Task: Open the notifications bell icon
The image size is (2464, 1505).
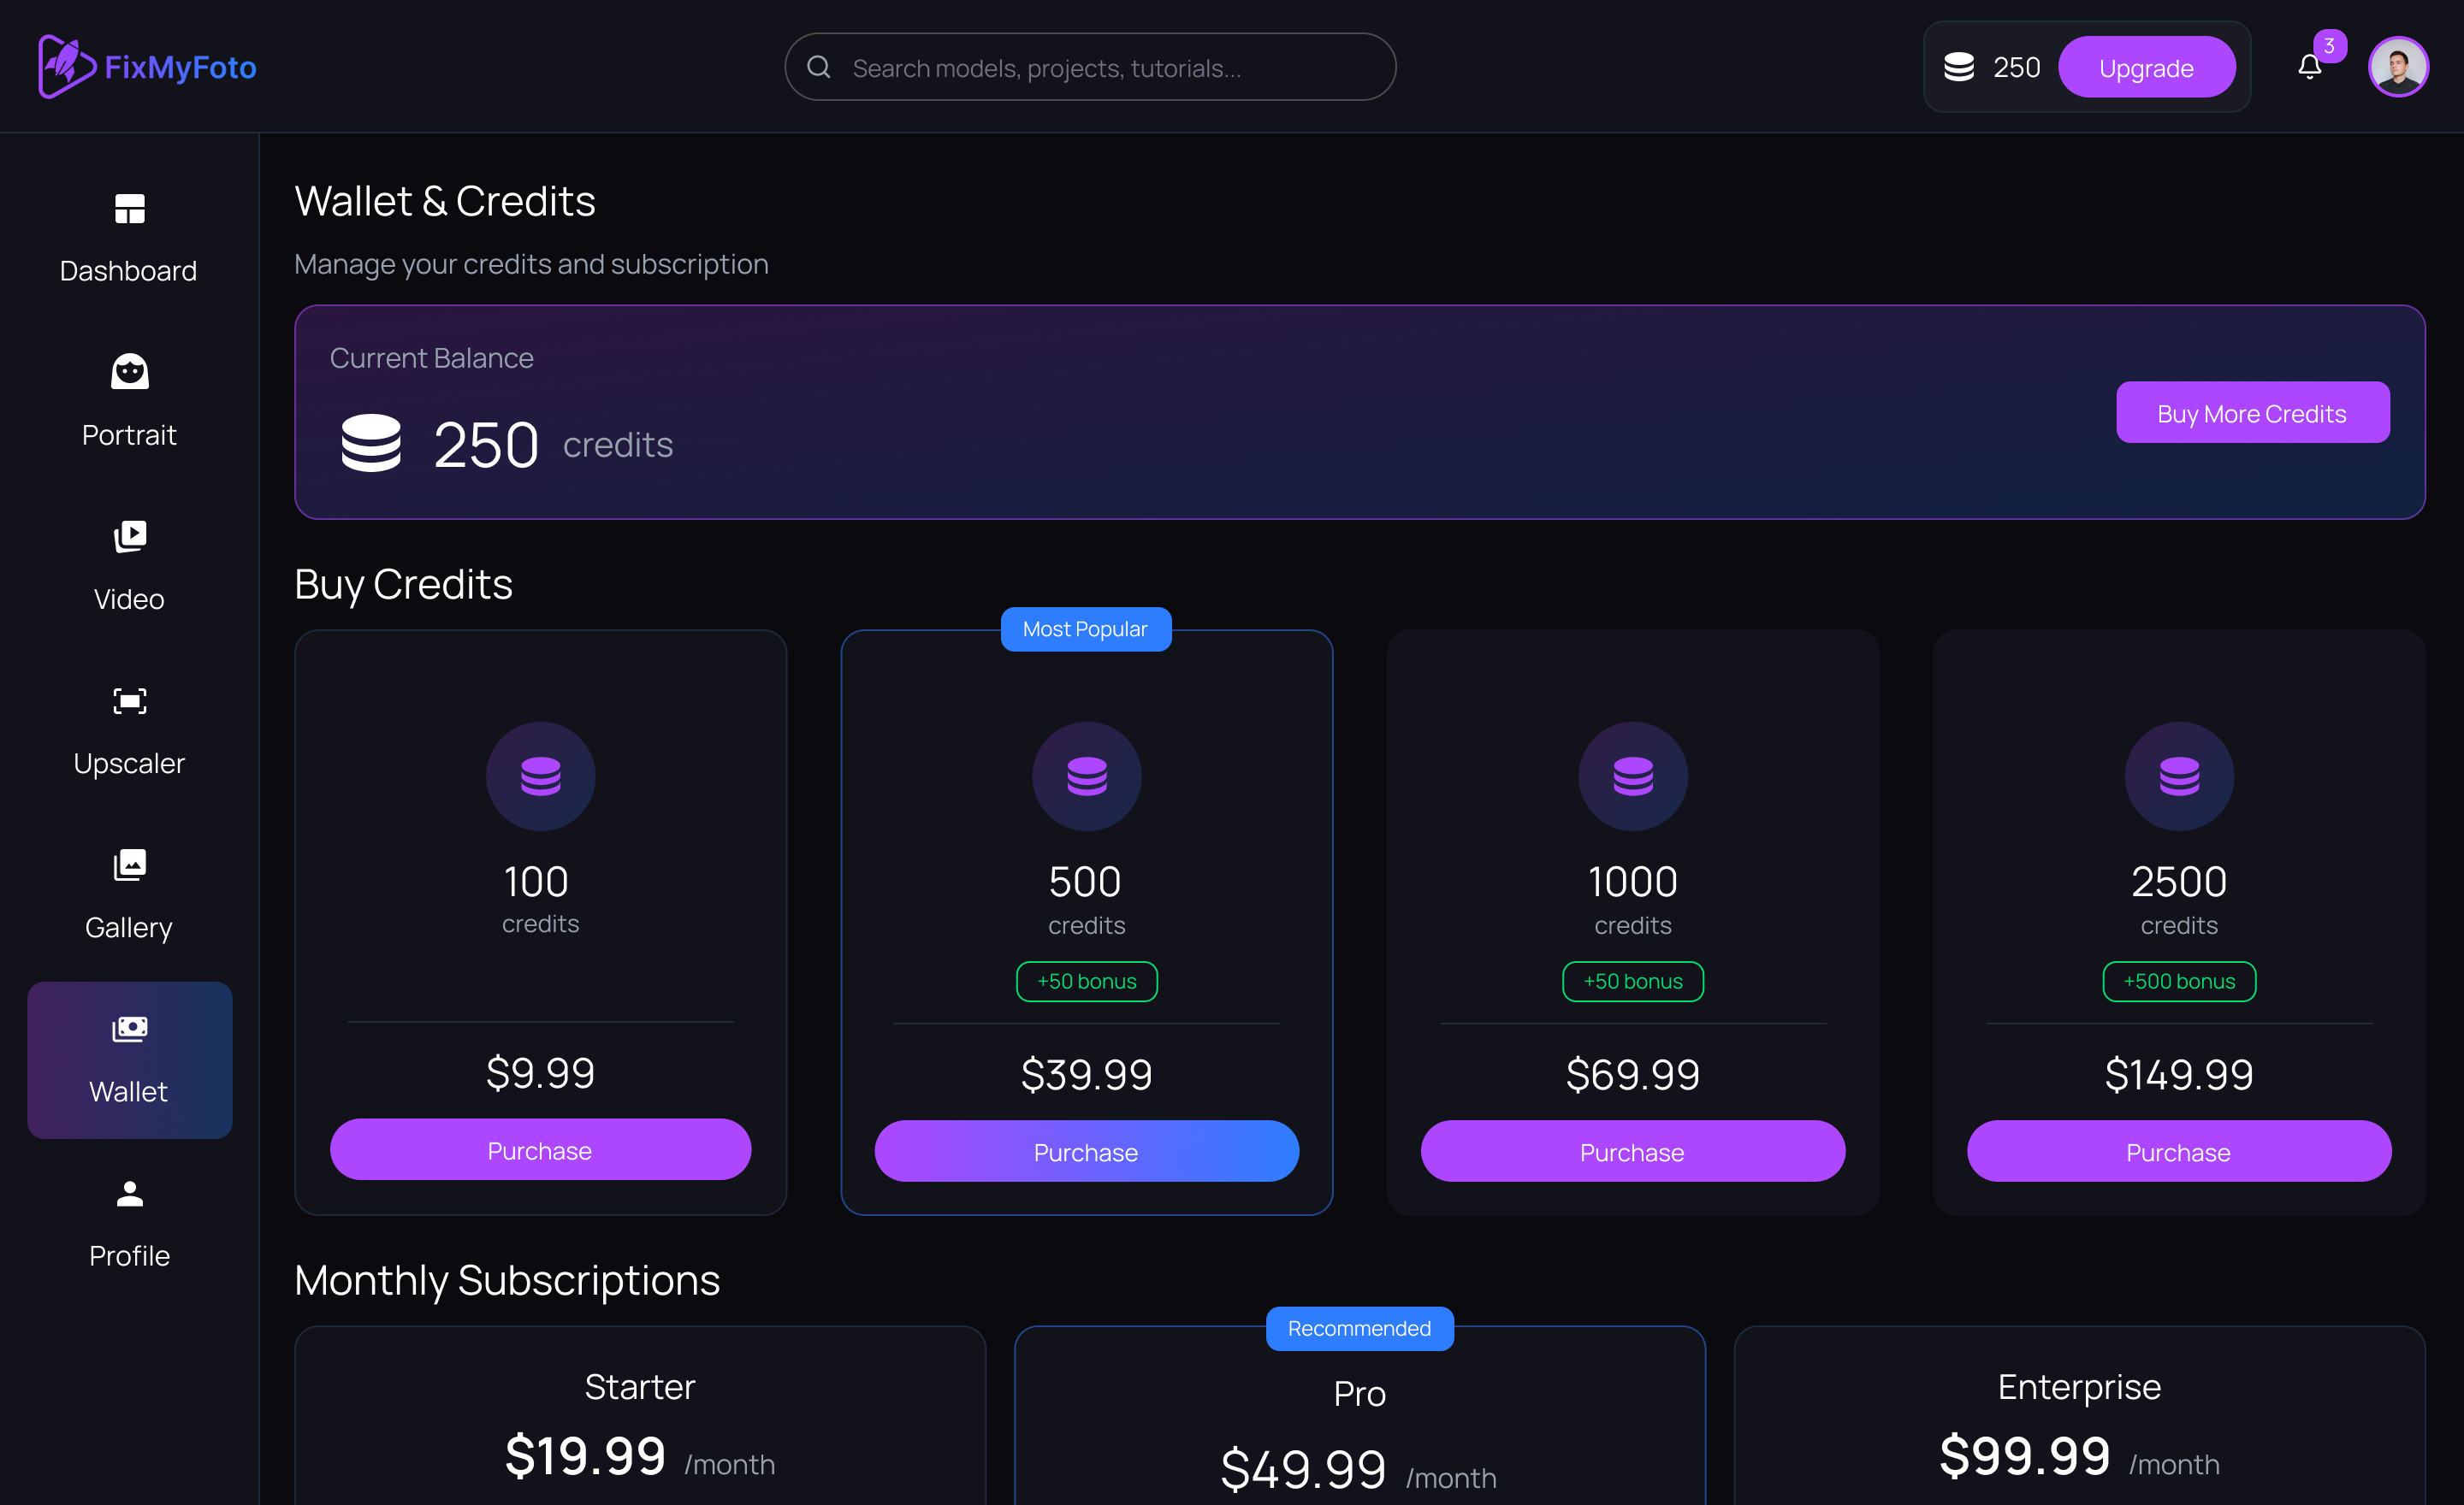Action: pos(2309,67)
